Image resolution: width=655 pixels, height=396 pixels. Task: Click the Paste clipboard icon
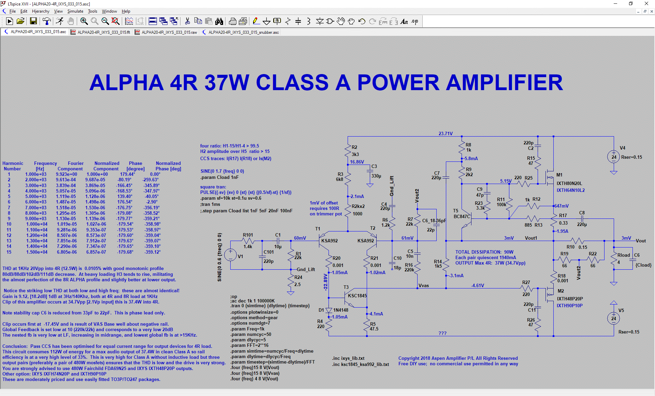click(208, 22)
